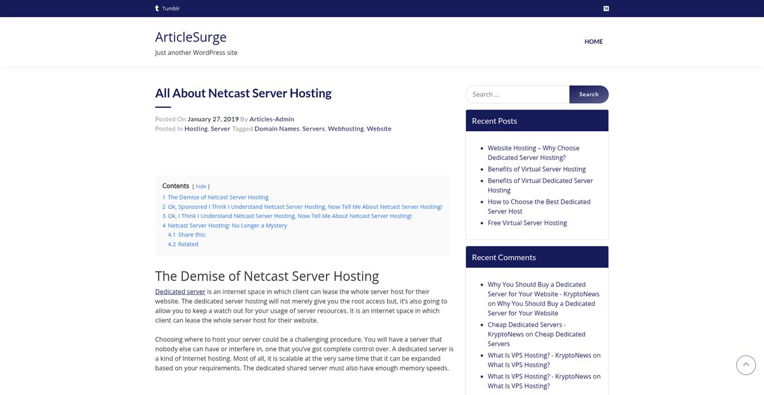
Task: Open recent post How to Choose the Best Dedicated
Action: click(539, 206)
